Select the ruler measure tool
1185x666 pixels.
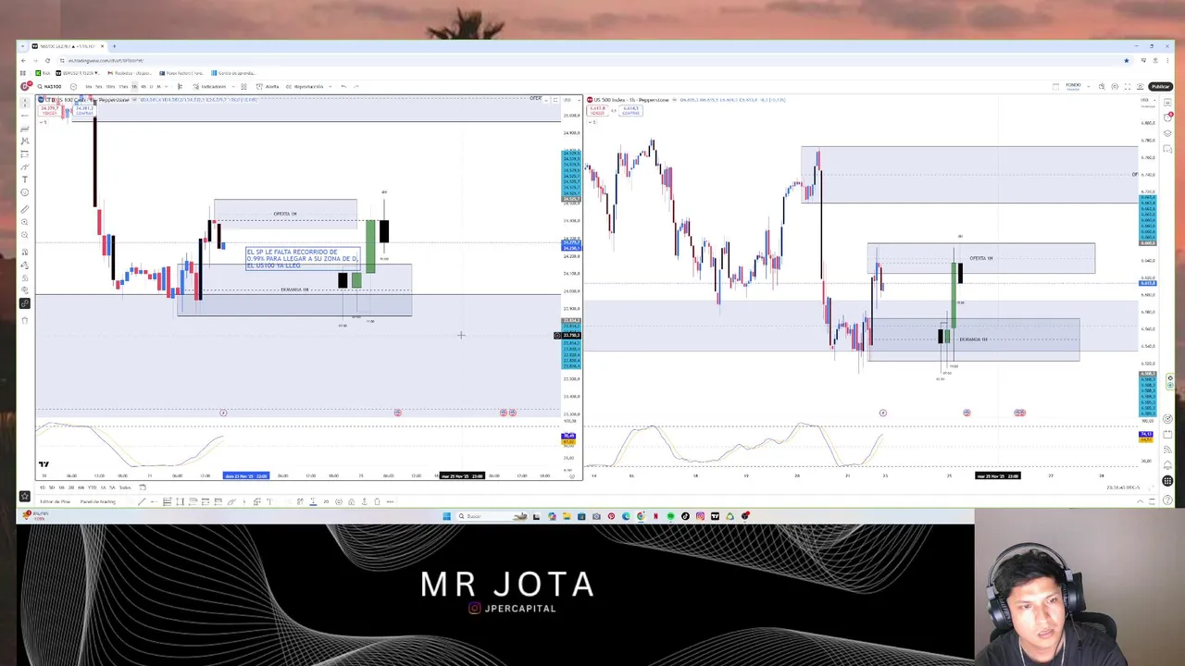tap(25, 209)
